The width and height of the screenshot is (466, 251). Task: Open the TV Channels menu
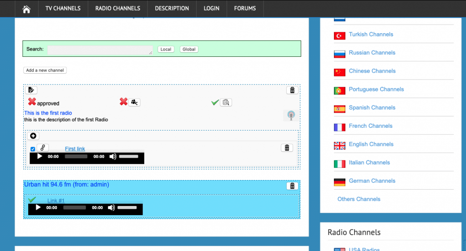(63, 8)
